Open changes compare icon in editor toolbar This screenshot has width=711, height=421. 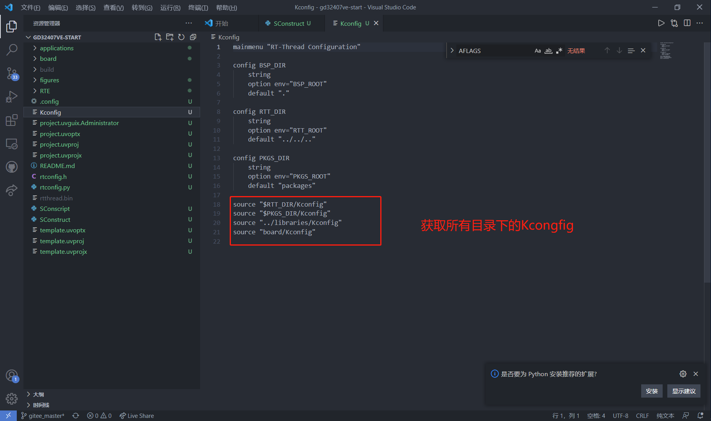[674, 23]
